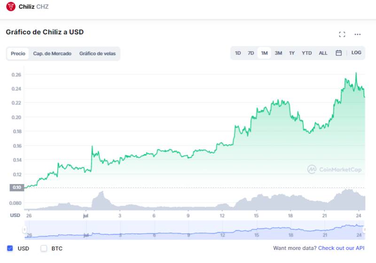Open the fullscreen chart icon
This screenshot has height=263, width=376.
coord(342,34)
